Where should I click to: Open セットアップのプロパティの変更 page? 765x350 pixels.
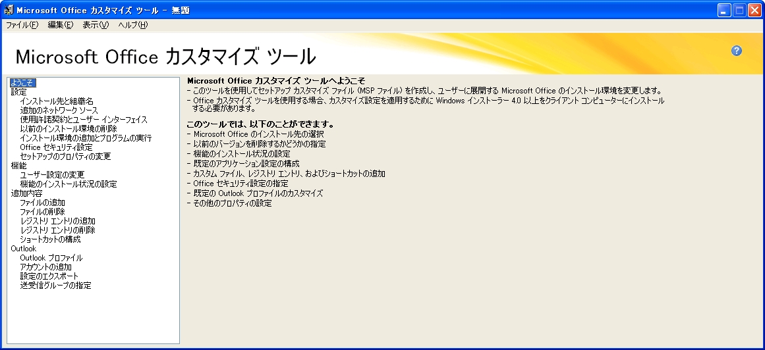click(x=65, y=157)
